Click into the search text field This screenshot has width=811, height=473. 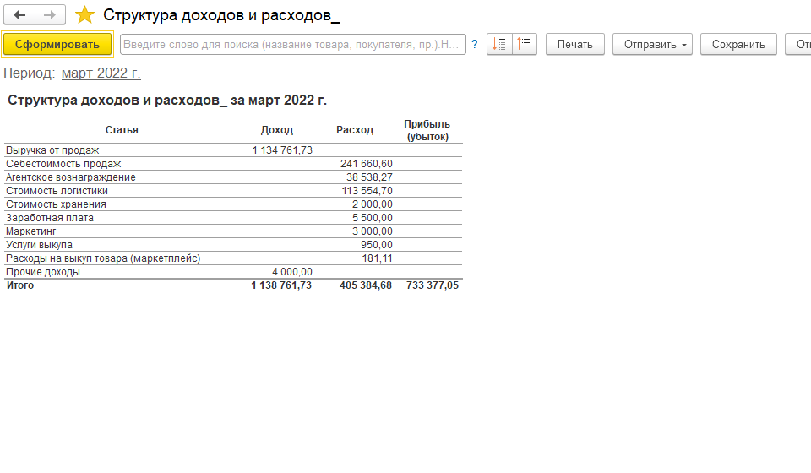292,44
